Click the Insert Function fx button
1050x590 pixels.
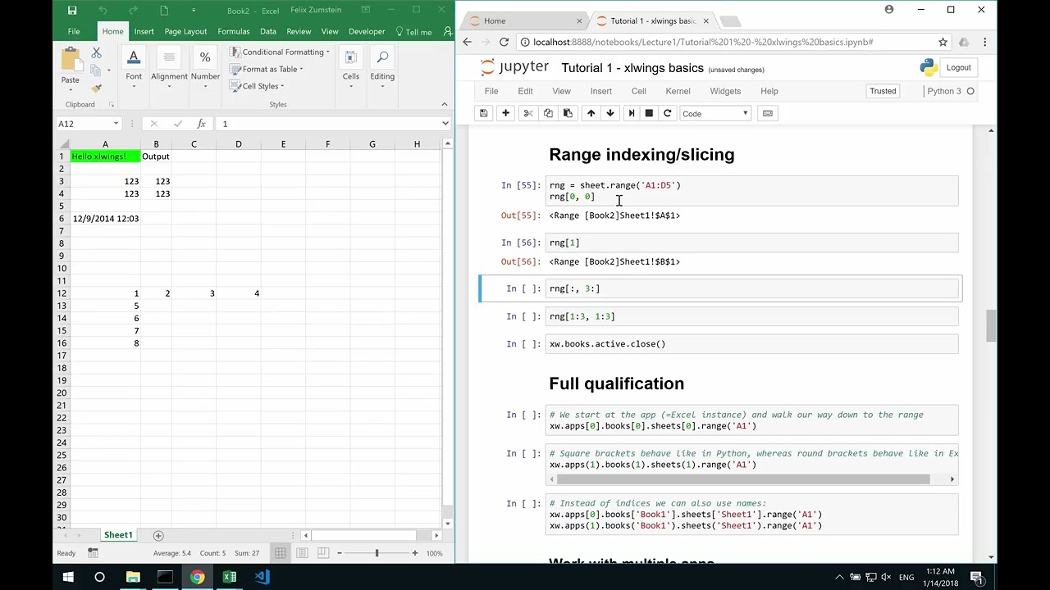(x=201, y=124)
